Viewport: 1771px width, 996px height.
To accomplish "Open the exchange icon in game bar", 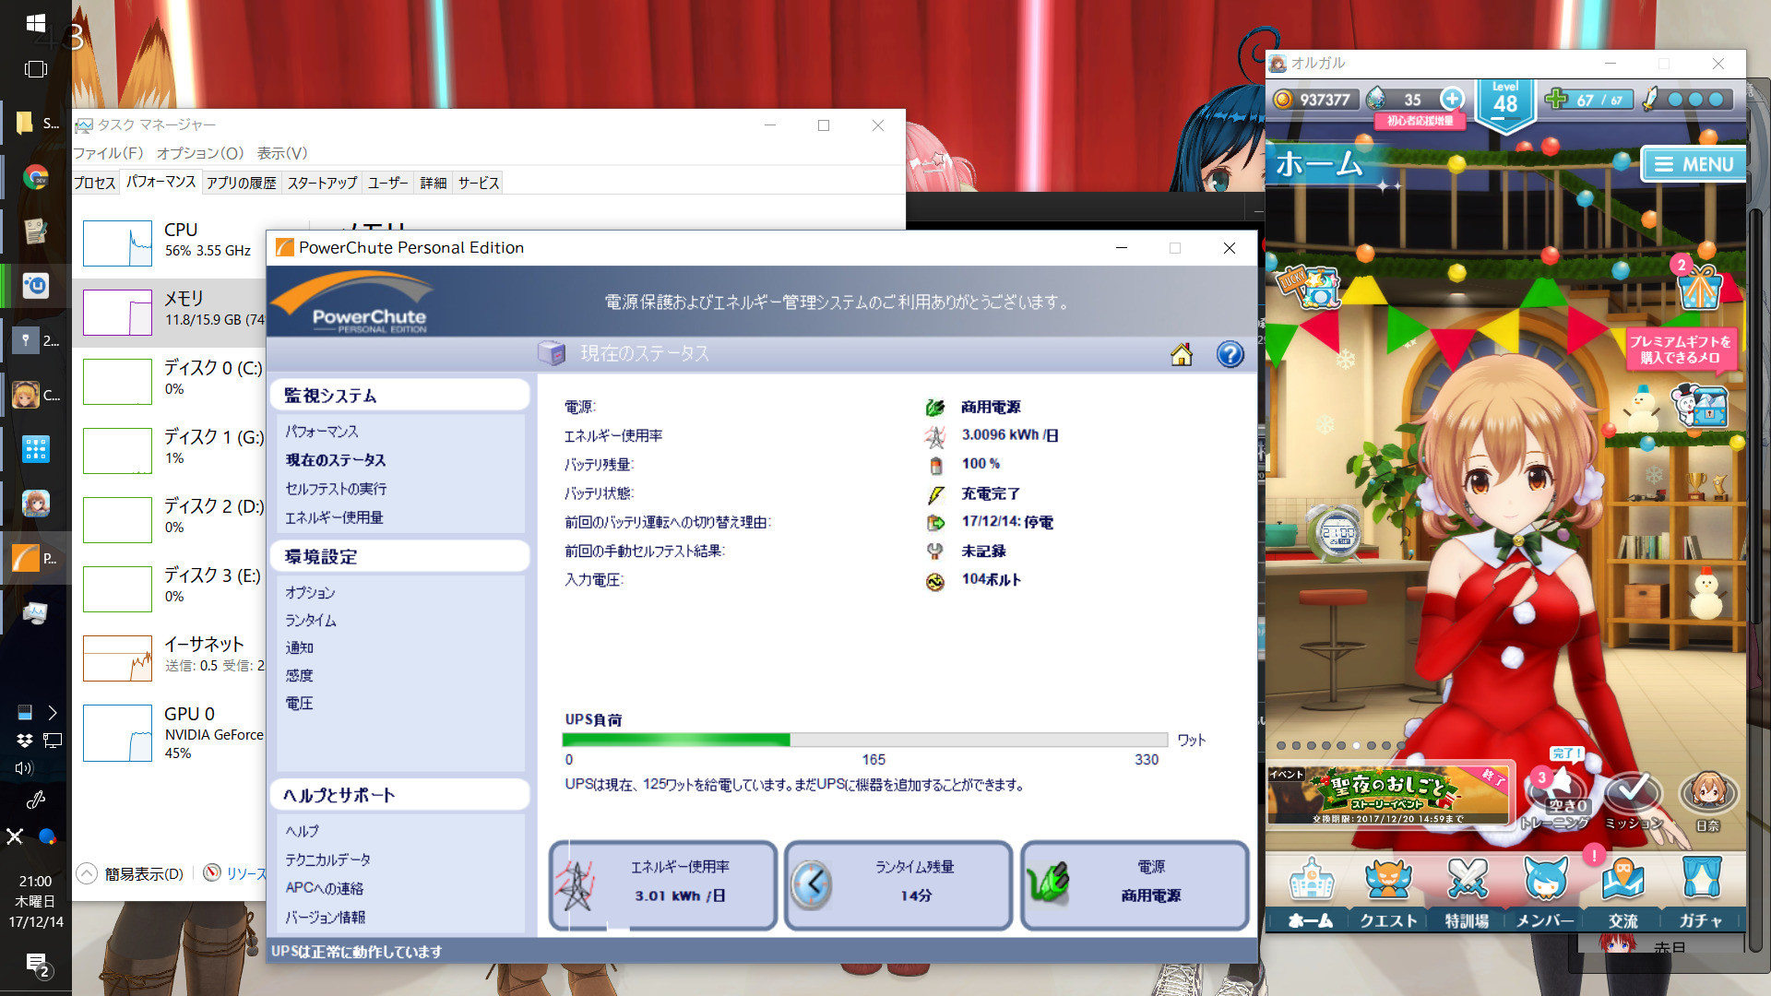I will 1622,879.
